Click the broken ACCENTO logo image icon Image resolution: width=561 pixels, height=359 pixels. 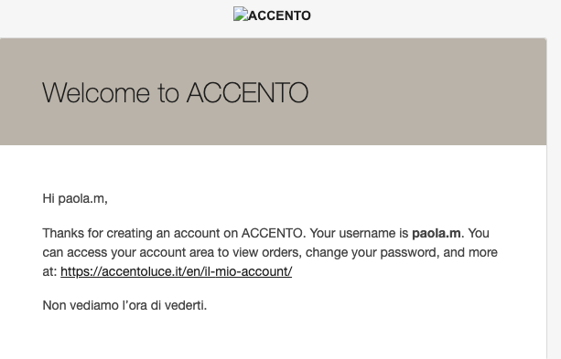pos(241,14)
